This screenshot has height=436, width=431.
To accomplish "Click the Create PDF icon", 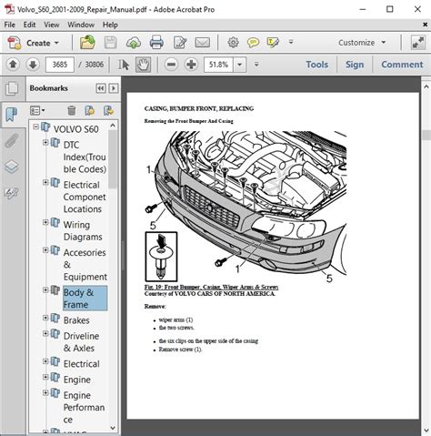I will coord(14,43).
